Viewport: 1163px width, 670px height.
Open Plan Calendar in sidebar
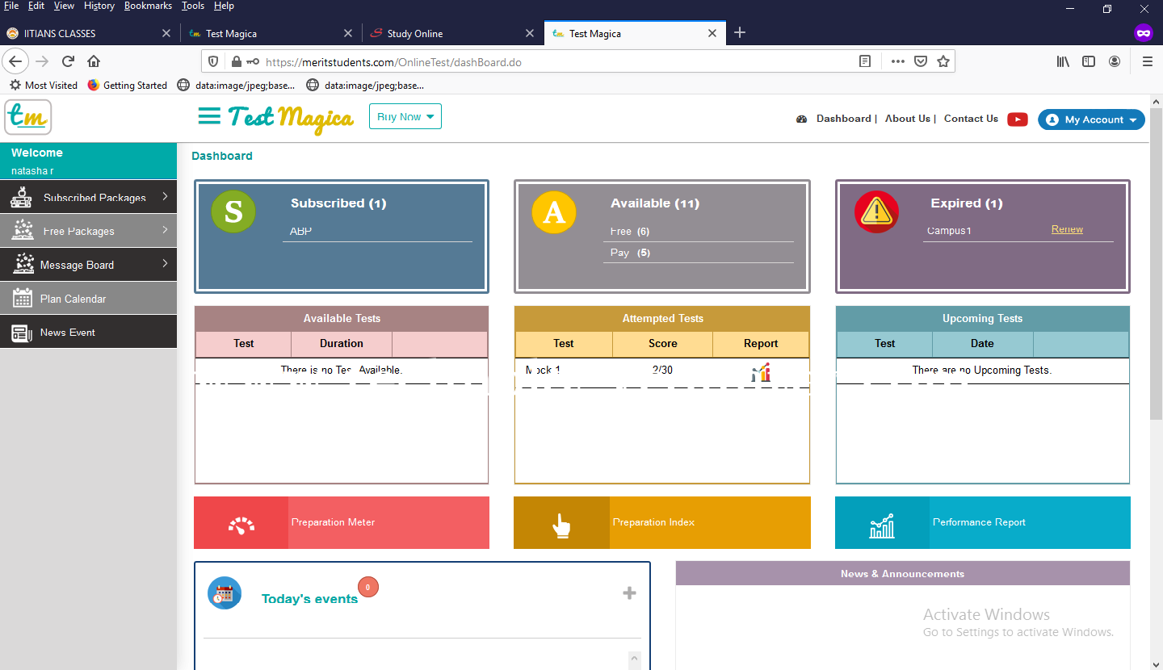[88, 299]
